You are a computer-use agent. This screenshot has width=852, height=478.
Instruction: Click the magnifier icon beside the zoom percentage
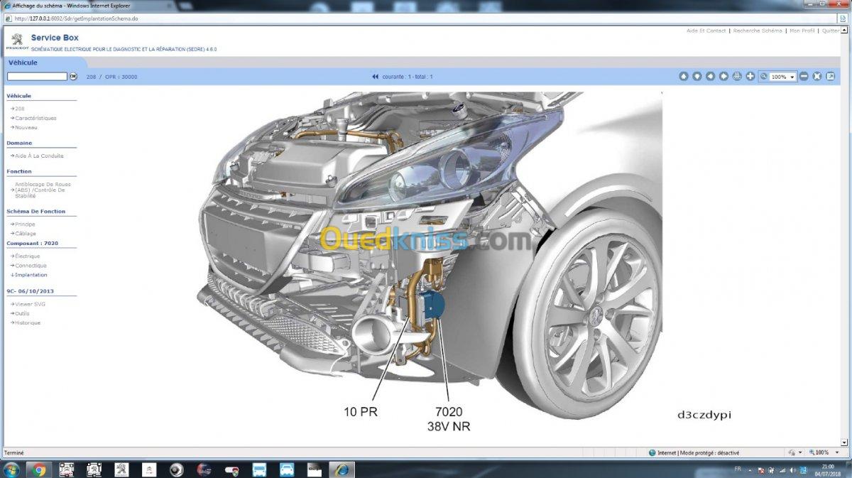[764, 76]
